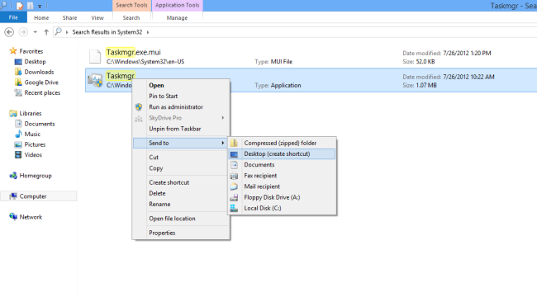The width and height of the screenshot is (537, 297).
Task: Click the Floppy Disk Drive (A:) icon
Action: point(235,197)
